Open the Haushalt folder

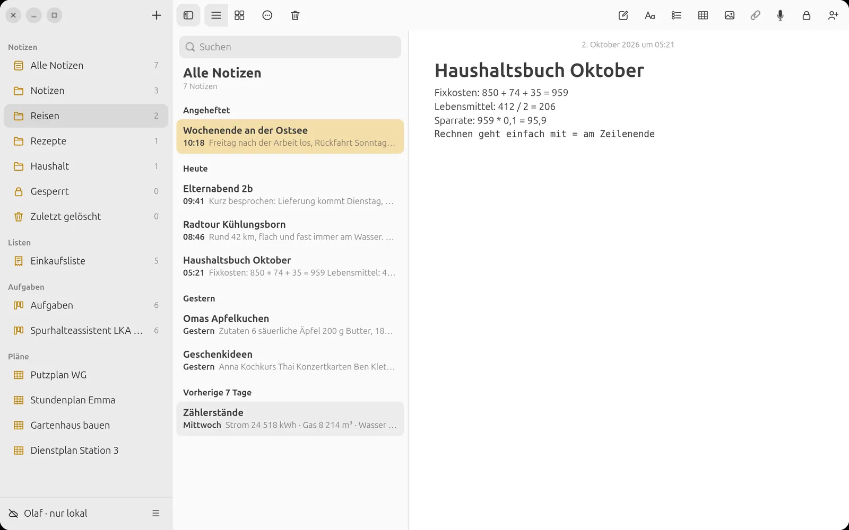[x=86, y=166]
